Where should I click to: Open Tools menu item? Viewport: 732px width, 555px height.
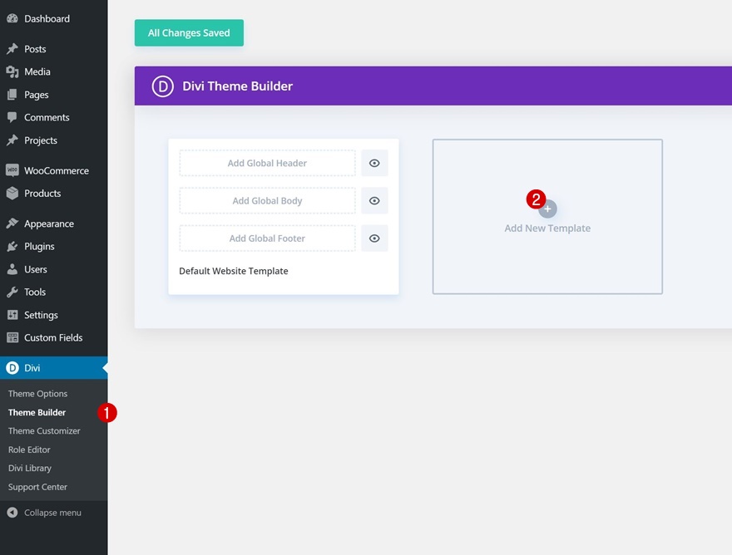[54, 292]
